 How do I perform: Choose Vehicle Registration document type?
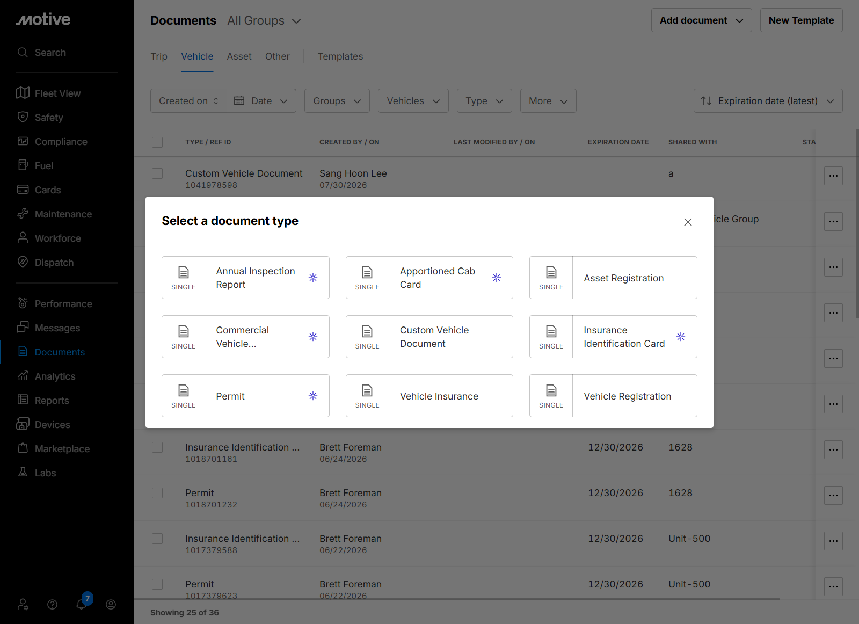[613, 396]
